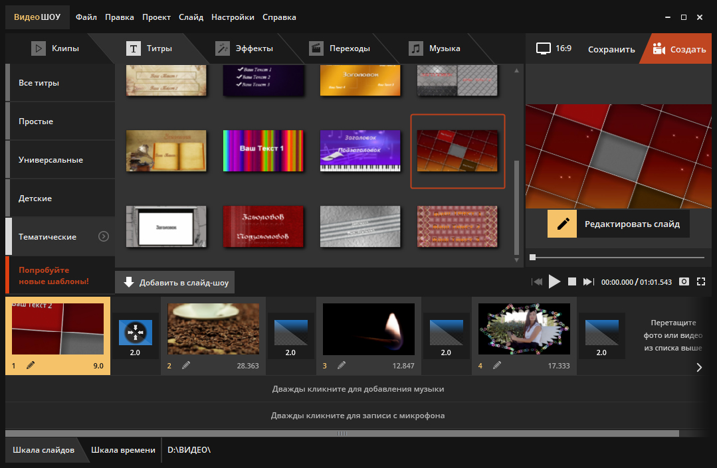Move the template list up with the scrollbar arrow
Image resolution: width=717 pixels, height=468 pixels.
point(517,70)
